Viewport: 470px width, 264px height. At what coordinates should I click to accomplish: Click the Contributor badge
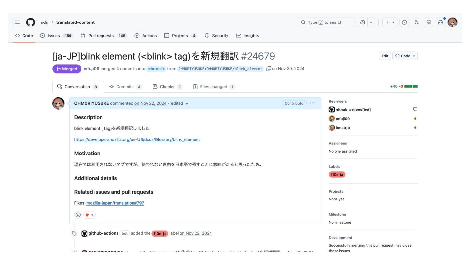(x=295, y=103)
